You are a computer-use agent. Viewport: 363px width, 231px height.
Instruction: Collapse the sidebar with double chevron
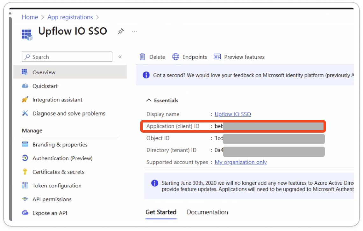coord(120,57)
